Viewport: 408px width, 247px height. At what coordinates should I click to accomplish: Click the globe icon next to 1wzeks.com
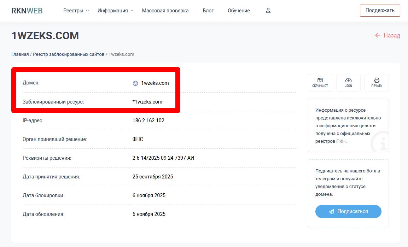(135, 83)
